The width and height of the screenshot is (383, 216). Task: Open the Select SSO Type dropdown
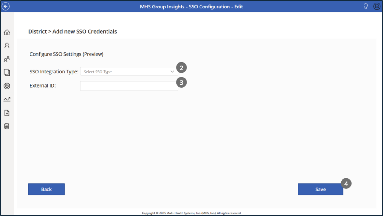[x=126, y=72]
